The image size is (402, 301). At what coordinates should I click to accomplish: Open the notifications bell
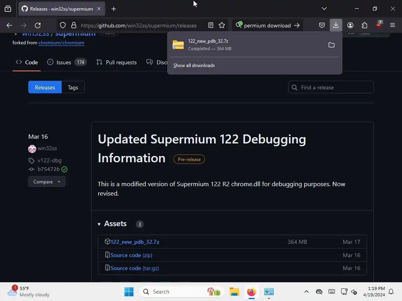pyautogui.click(x=391, y=292)
